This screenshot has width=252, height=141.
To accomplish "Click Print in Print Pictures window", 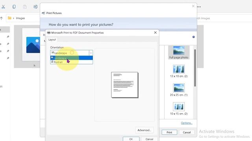I will click(169, 132).
